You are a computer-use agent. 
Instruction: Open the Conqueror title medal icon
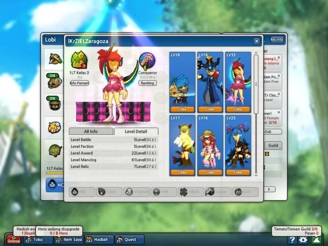pyautogui.click(x=147, y=61)
